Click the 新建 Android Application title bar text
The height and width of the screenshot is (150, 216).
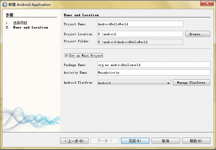tap(30, 5)
